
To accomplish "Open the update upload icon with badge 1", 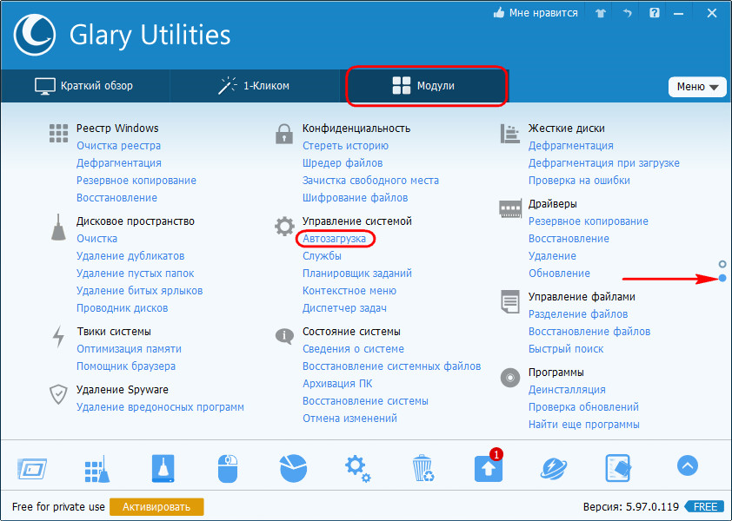I will 489,468.
